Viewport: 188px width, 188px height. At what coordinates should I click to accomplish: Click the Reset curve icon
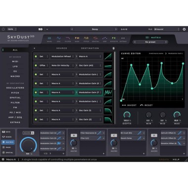[141, 105]
